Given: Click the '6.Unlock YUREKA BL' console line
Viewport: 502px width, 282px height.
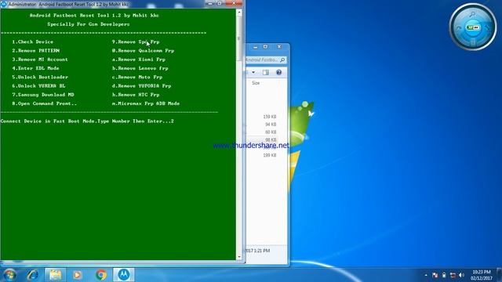Looking at the screenshot, I should click(38, 85).
